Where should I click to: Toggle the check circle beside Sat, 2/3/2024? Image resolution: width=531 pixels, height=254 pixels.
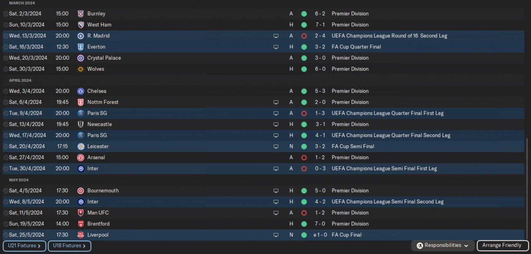tap(6, 14)
